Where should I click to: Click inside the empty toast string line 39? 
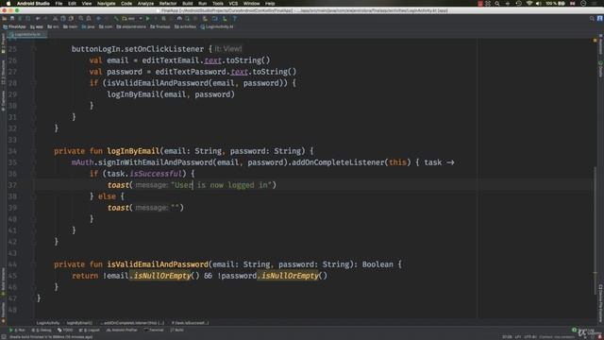(x=176, y=208)
